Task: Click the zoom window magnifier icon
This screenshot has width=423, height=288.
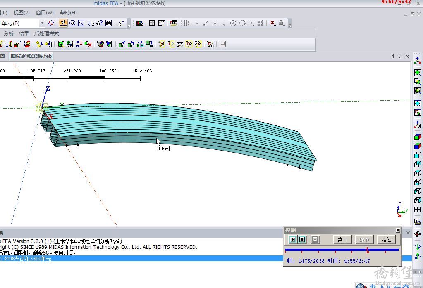Action: (417, 82)
